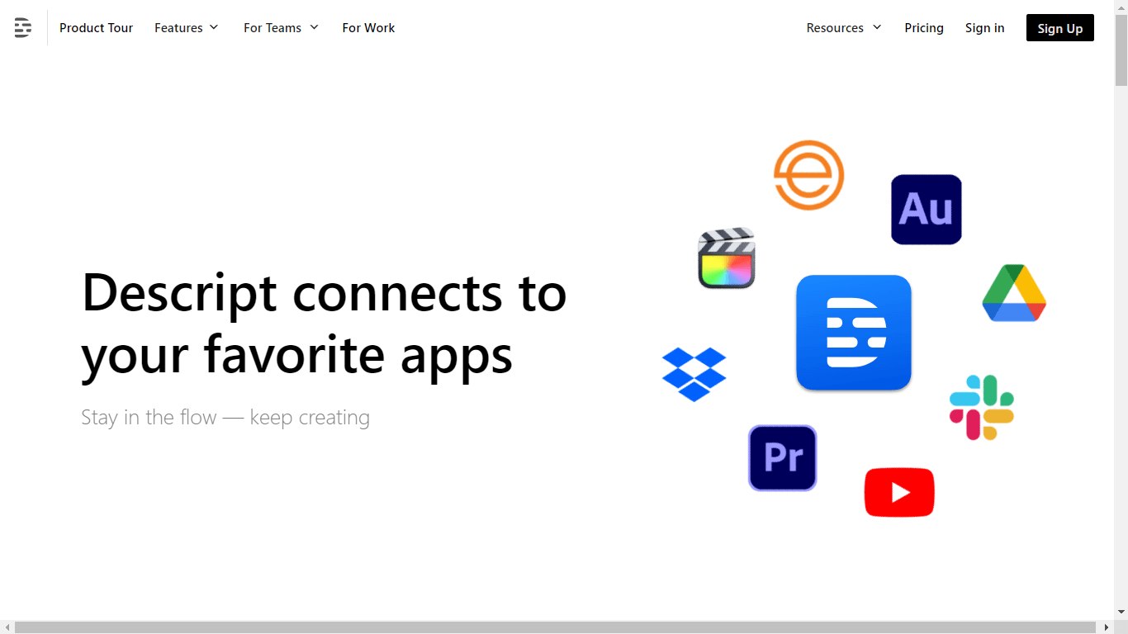Viewport: 1128px width, 634px height.
Task: Click the Dropbox icon
Action: coord(694,375)
